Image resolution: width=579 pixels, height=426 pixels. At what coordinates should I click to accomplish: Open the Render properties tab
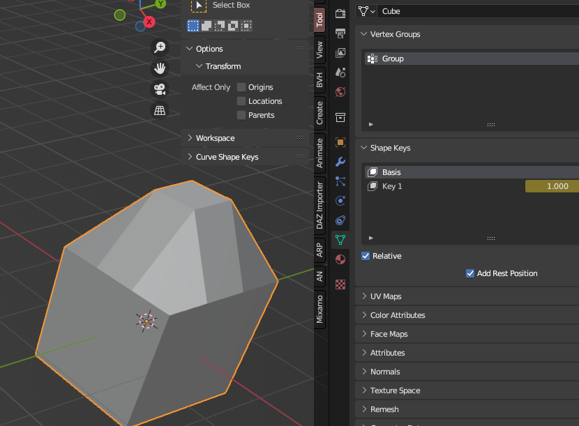pos(340,13)
